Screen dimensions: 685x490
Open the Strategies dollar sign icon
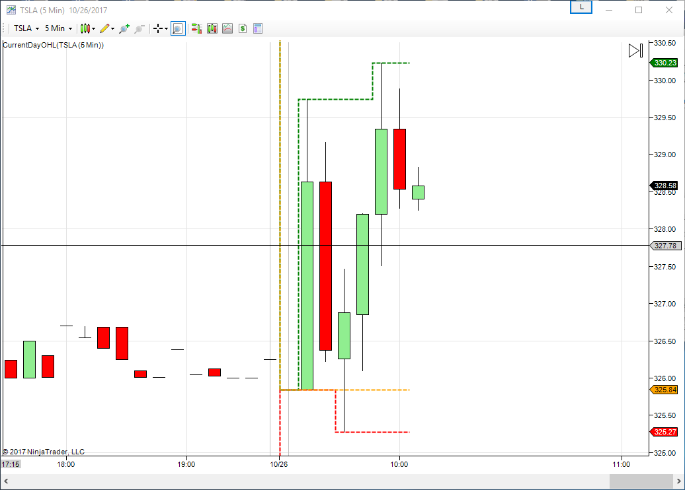243,29
